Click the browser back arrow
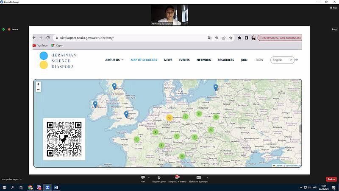The height and width of the screenshot is (191, 339). coord(34,38)
